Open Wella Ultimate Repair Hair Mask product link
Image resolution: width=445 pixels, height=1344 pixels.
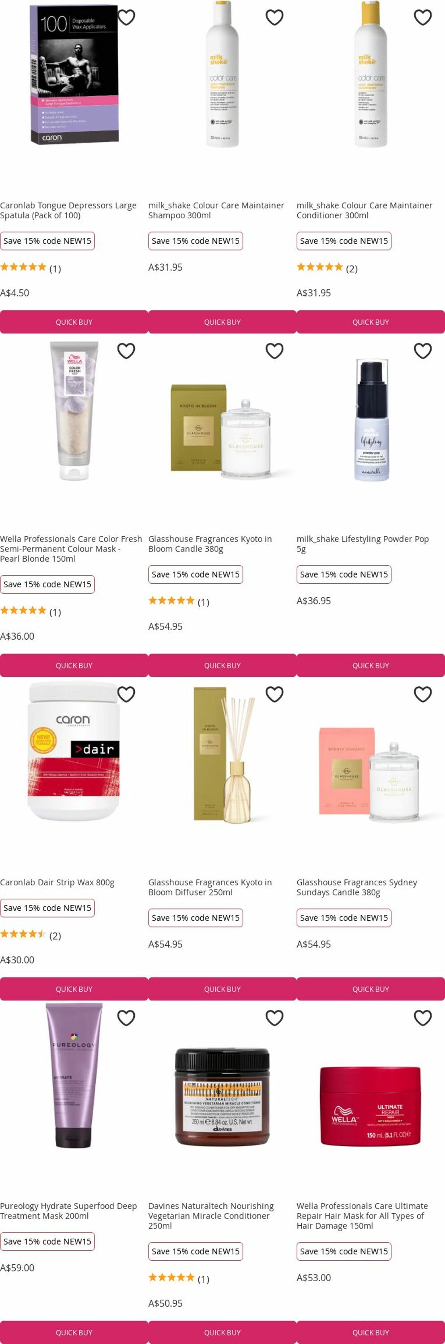[x=362, y=1216]
